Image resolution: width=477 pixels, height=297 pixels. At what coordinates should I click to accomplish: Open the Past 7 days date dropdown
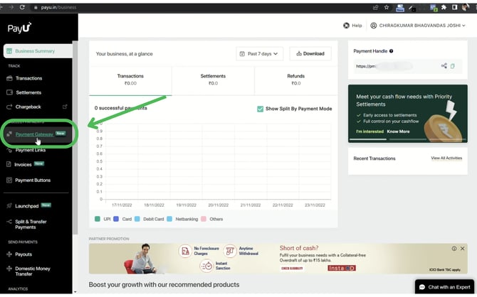coord(259,53)
